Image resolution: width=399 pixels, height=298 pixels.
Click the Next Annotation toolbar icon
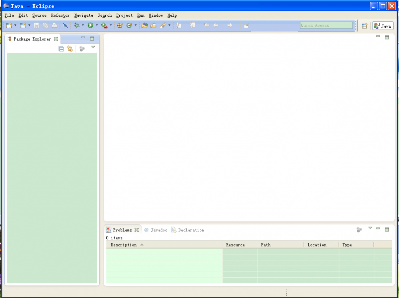point(178,25)
